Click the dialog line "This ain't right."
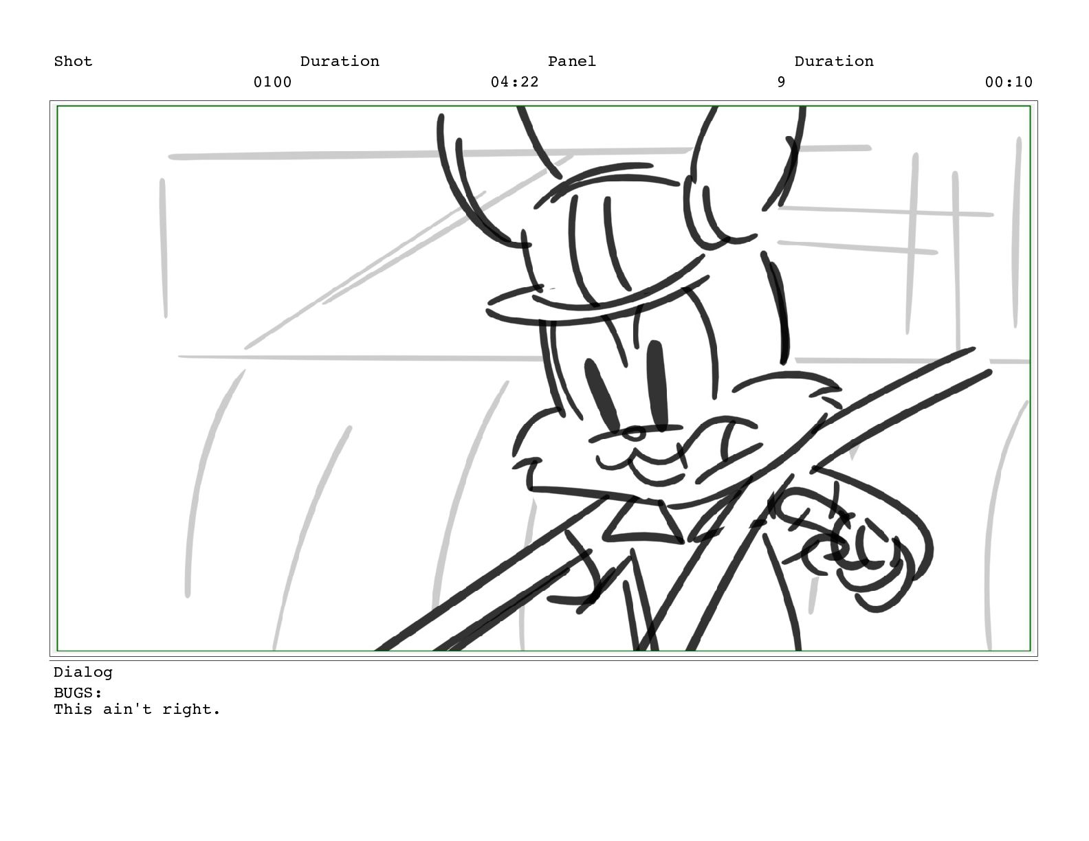This screenshot has width=1089, height=841. (137, 709)
